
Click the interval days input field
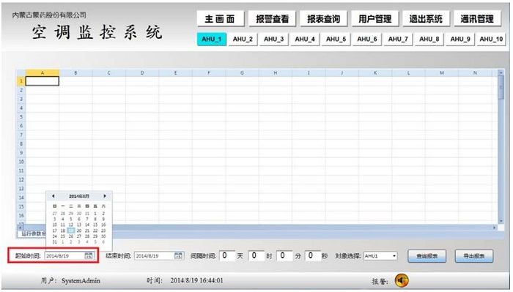[x=227, y=255]
